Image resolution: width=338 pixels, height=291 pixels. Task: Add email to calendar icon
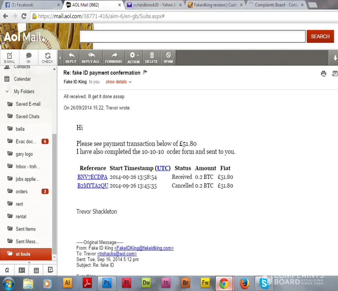(x=335, y=74)
